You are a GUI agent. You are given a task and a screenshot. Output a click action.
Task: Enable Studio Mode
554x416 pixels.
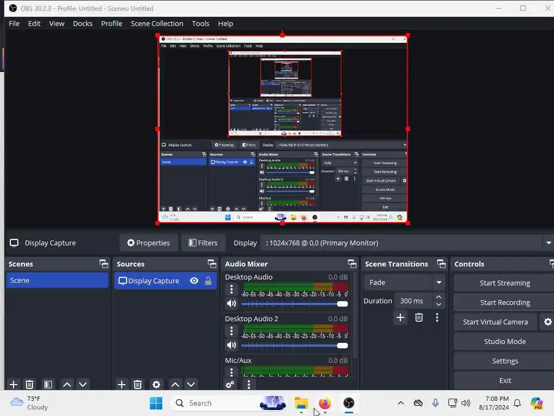(x=504, y=341)
